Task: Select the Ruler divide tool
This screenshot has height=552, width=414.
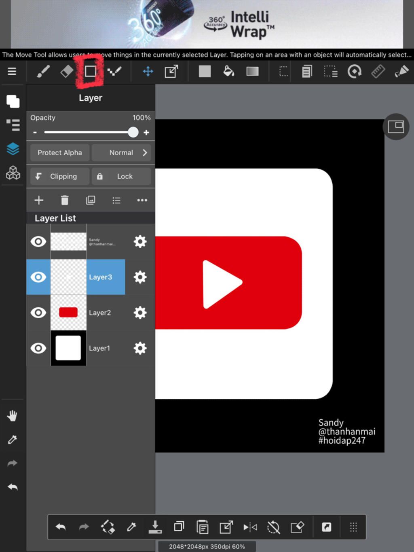Action: [x=378, y=72]
